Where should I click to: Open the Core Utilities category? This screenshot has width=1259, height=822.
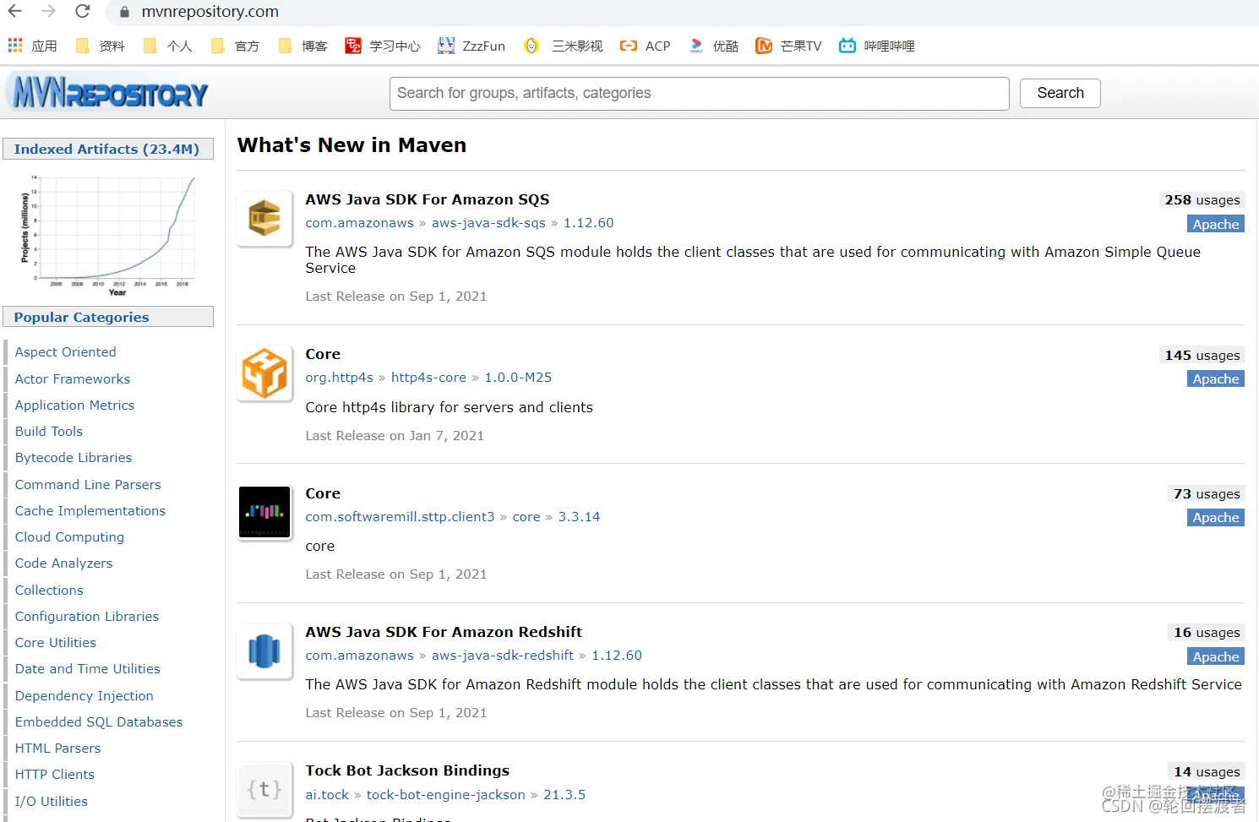pyautogui.click(x=55, y=642)
